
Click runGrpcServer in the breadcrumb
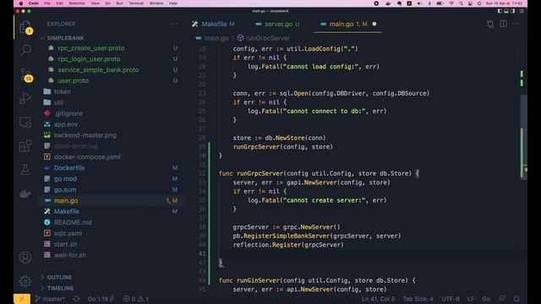[x=267, y=38]
